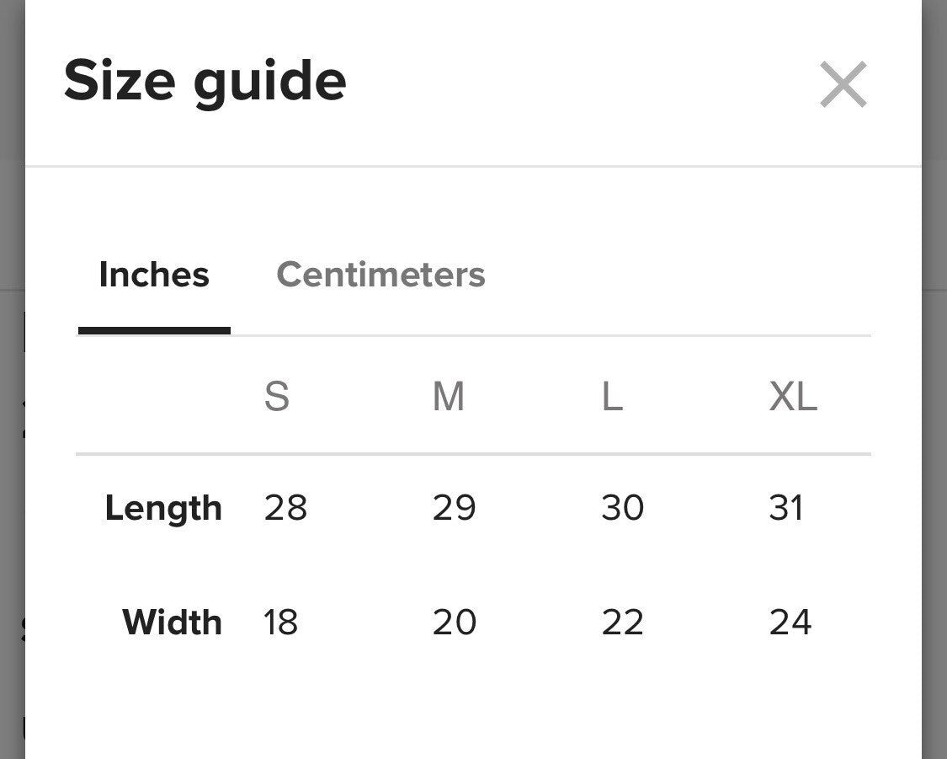Image resolution: width=947 pixels, height=759 pixels.
Task: Select the large length value 30
Action: [622, 508]
